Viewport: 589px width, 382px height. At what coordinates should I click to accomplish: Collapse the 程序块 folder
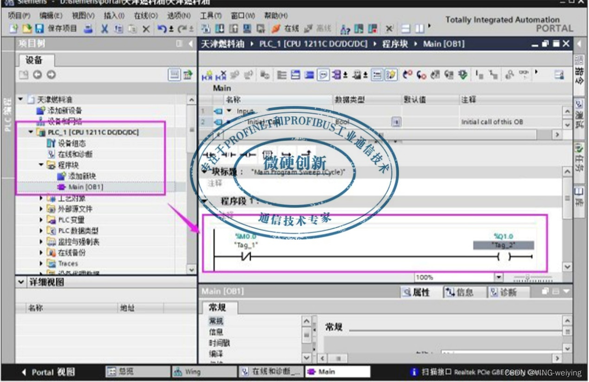41,165
